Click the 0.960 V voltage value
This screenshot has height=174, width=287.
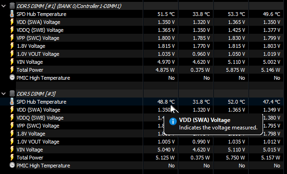click(x=201, y=54)
